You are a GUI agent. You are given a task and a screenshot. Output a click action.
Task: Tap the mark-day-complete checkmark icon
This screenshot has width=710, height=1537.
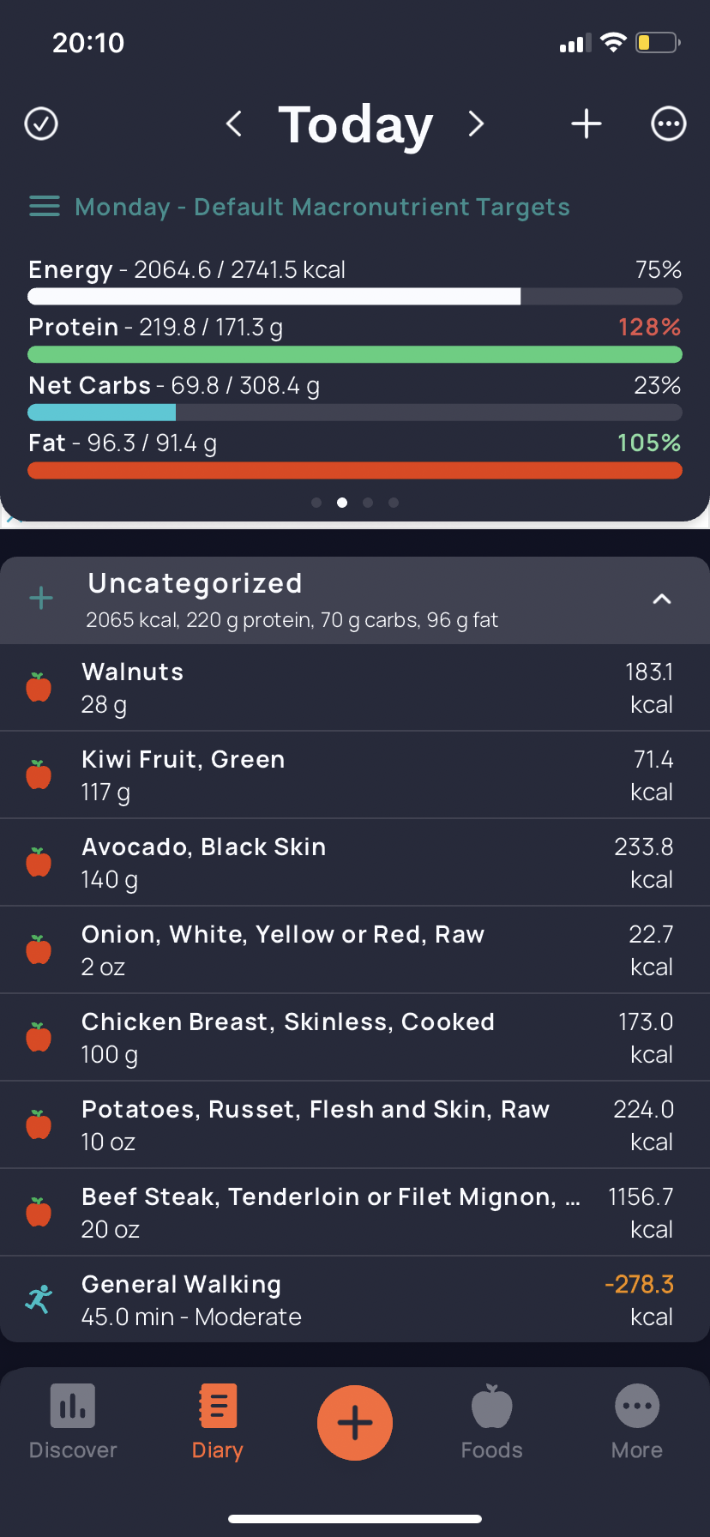(41, 124)
